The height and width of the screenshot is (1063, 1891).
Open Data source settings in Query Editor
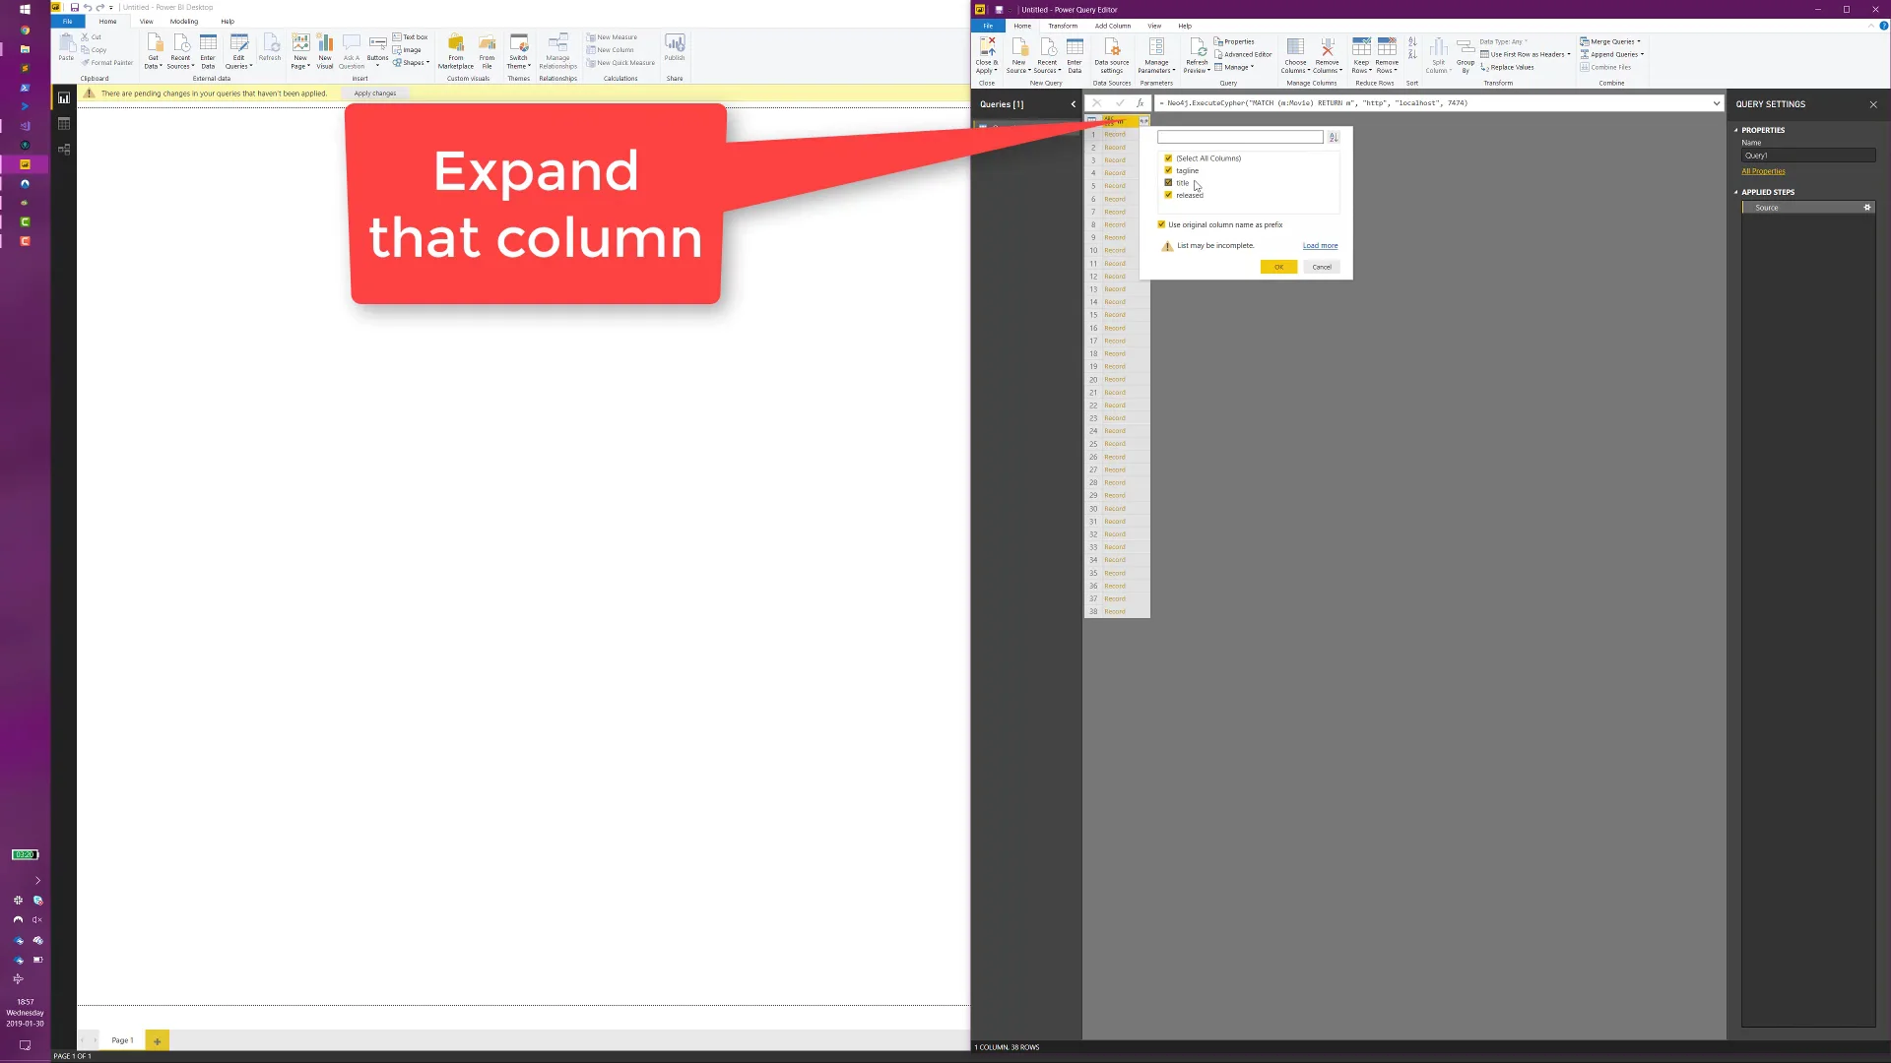pos(1112,56)
